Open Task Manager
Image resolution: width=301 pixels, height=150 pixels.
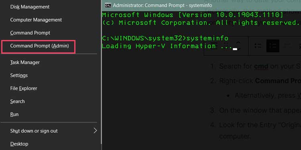[x=25, y=62]
